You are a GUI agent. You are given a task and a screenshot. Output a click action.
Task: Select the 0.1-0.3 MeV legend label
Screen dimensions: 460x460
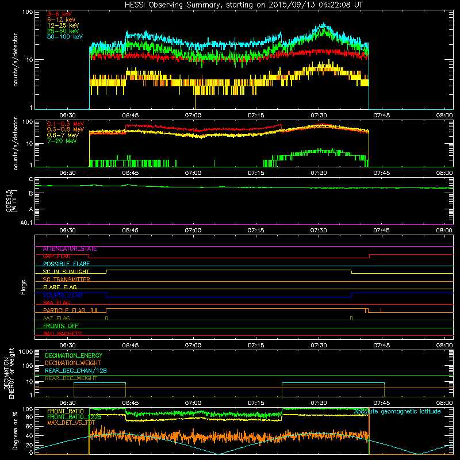point(66,124)
